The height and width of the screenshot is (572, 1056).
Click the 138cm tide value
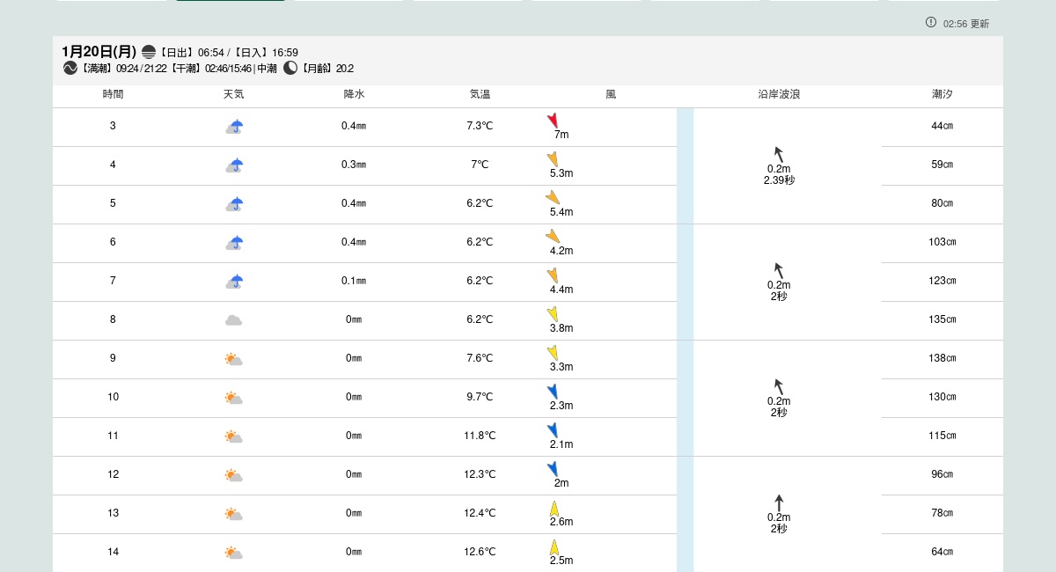click(x=942, y=358)
